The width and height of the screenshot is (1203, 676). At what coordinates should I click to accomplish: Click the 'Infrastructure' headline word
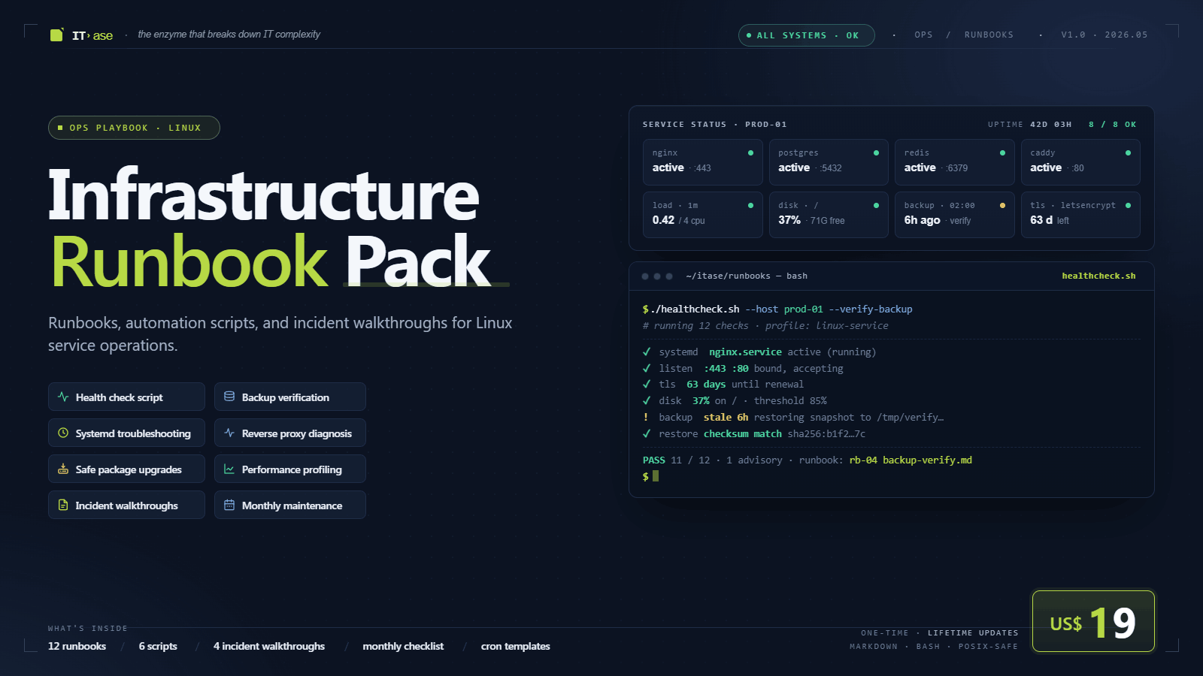coord(264,194)
